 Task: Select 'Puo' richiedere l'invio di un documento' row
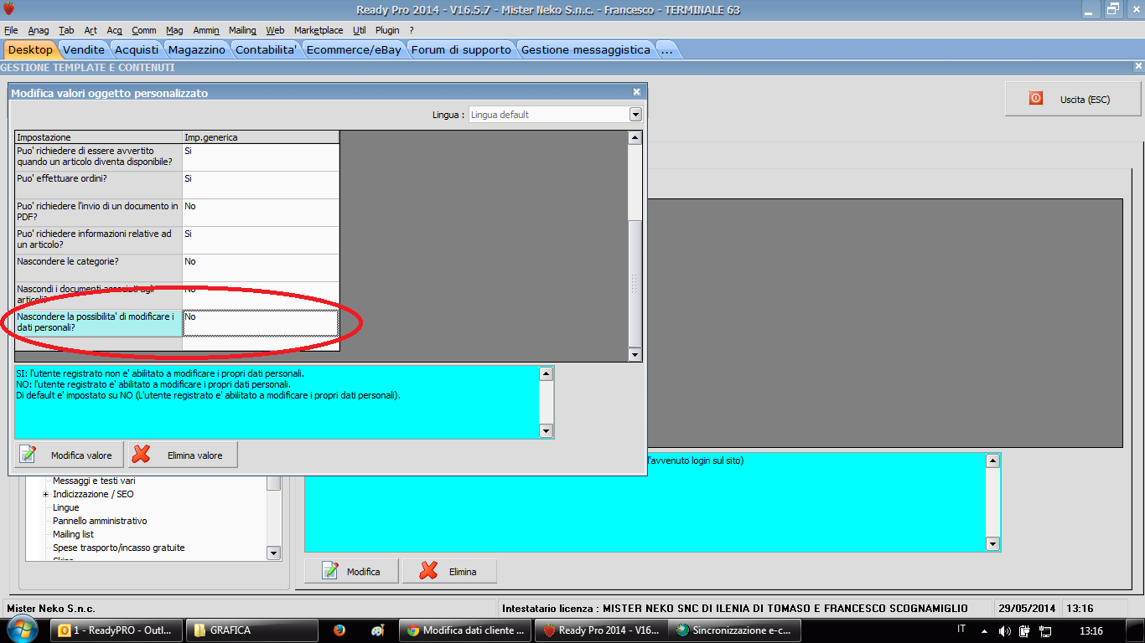177,213
